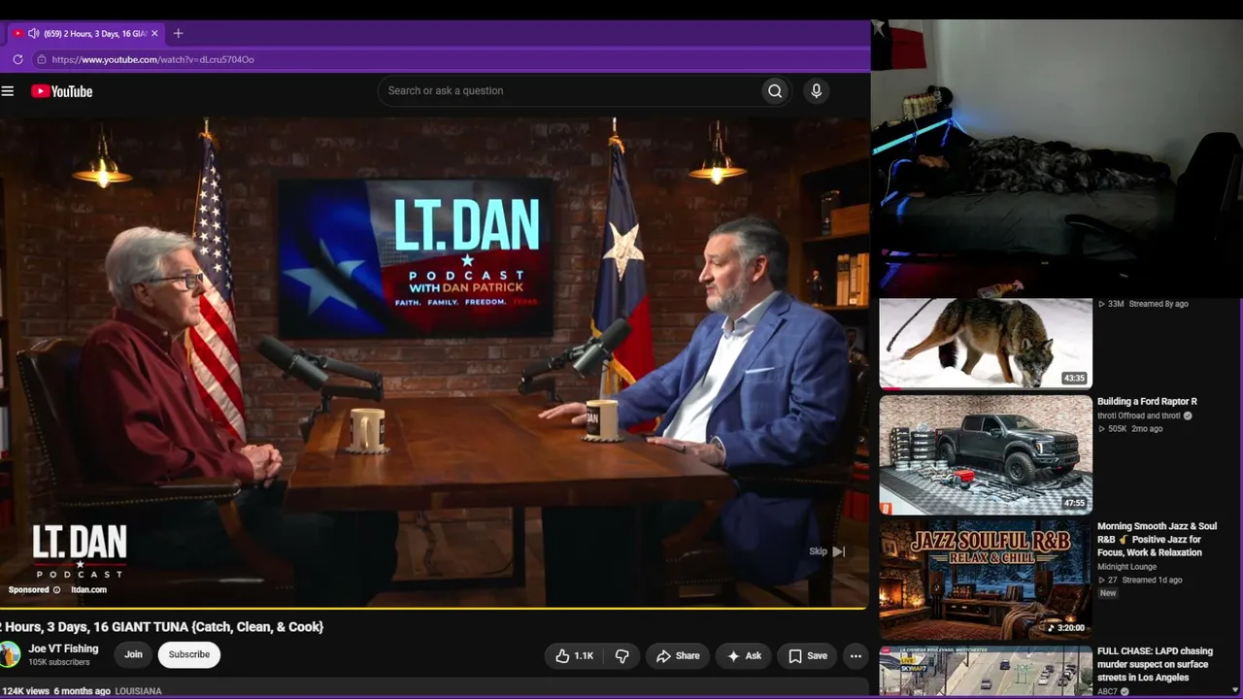This screenshot has width=1243, height=699.
Task: Mute the tab using its speaker icon
Action: tap(33, 33)
